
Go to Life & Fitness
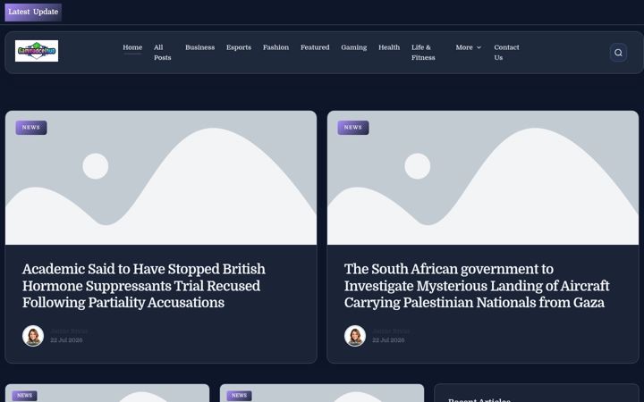coord(423,53)
